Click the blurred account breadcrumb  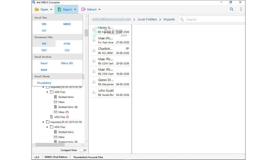pos(111,20)
